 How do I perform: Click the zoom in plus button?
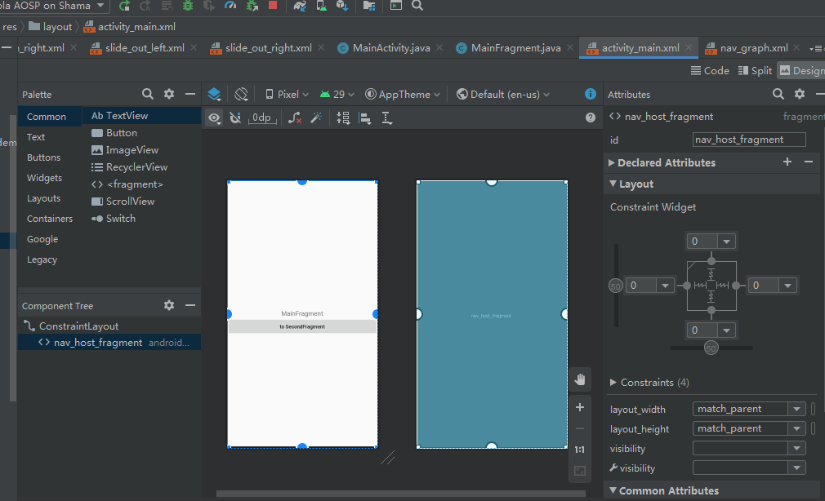coord(580,407)
